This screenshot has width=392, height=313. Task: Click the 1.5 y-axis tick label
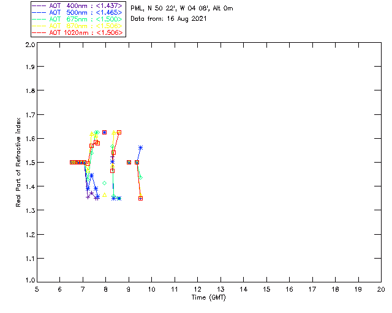pos(30,163)
